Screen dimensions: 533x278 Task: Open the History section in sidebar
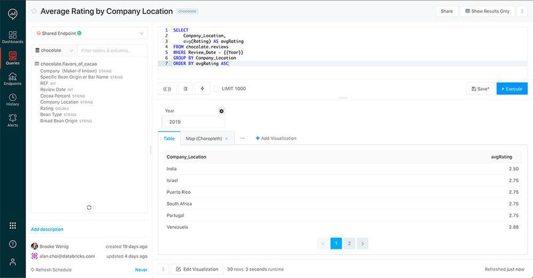click(x=13, y=100)
